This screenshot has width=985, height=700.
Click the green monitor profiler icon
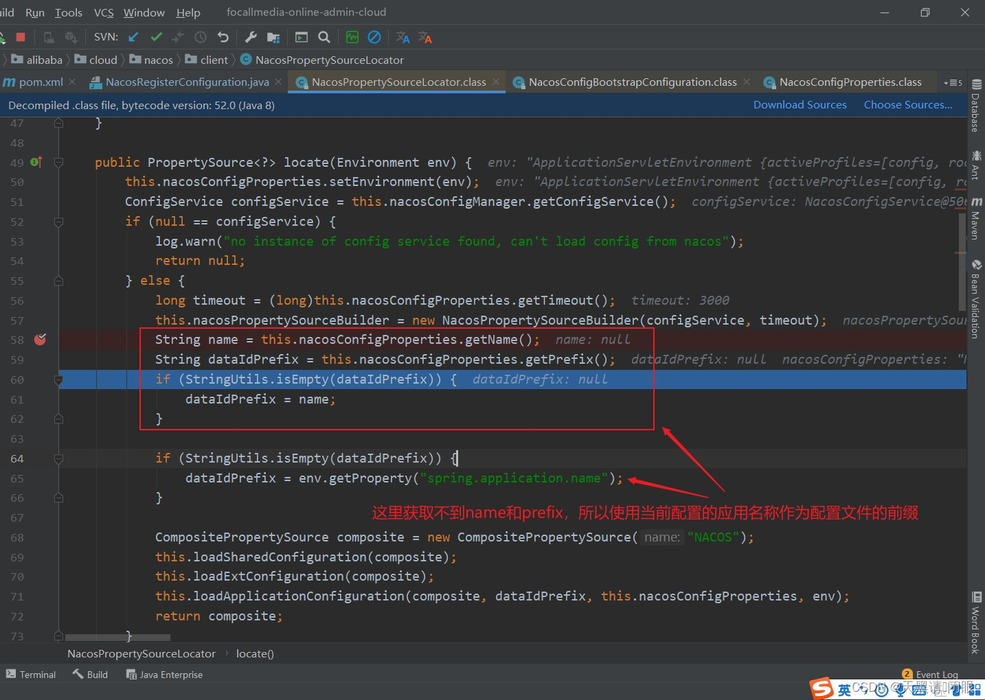coord(352,37)
